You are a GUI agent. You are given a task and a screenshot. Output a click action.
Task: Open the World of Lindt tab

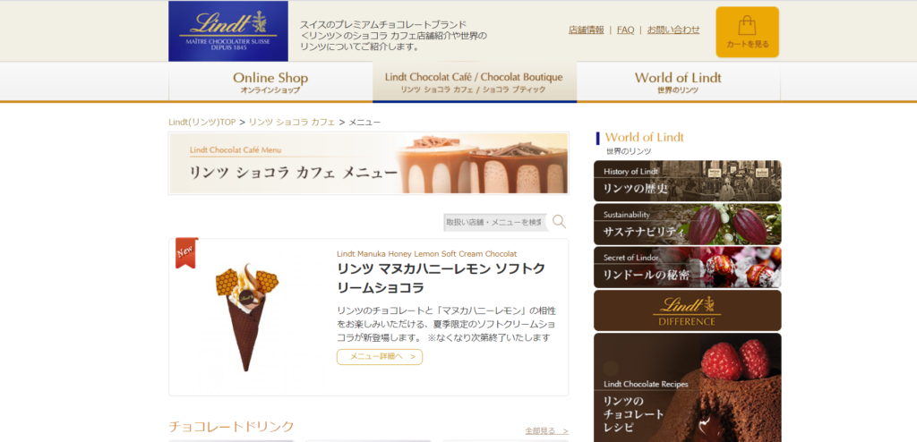(679, 81)
